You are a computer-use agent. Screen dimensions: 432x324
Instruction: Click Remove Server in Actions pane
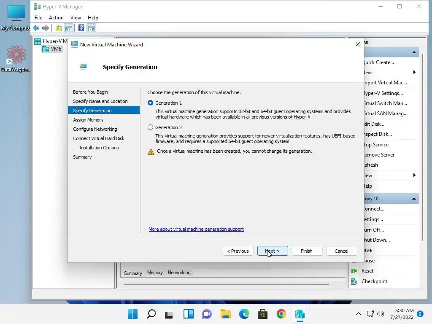click(379, 155)
